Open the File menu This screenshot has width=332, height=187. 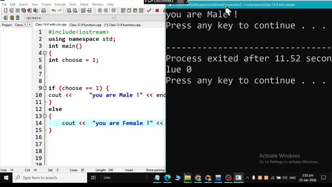pyautogui.click(x=4, y=4)
